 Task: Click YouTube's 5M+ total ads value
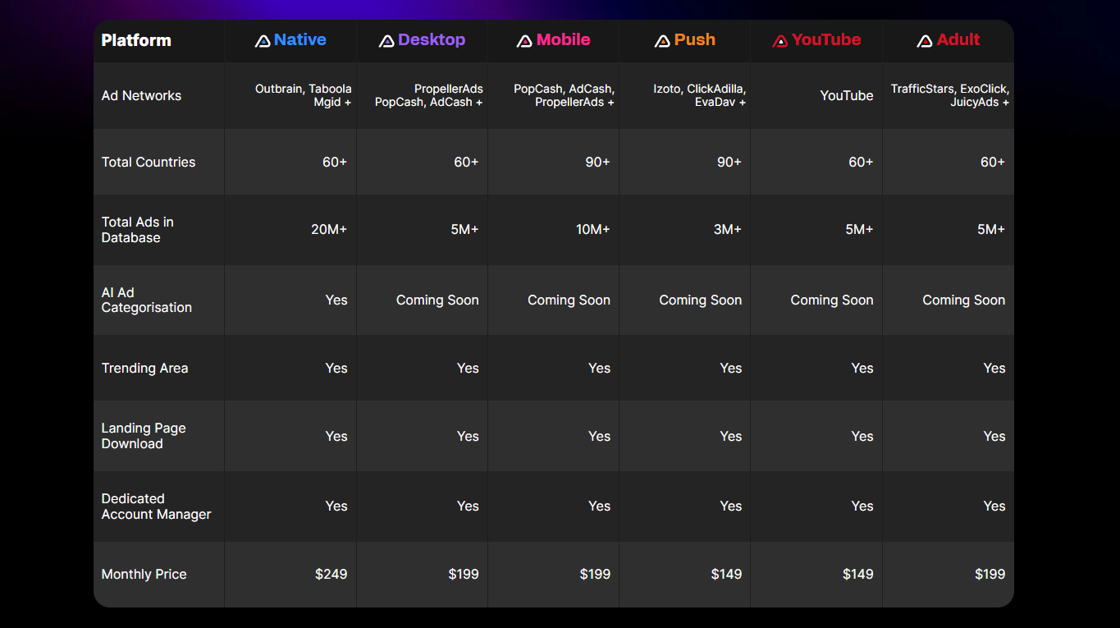click(859, 229)
